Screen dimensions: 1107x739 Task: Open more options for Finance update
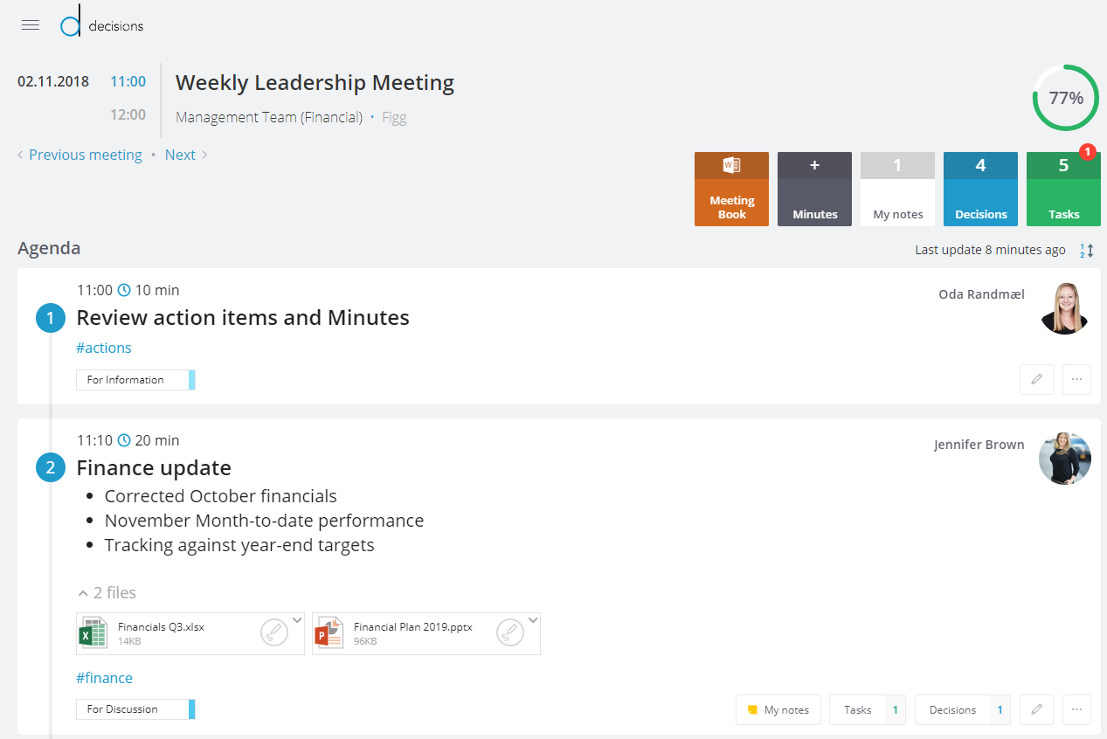click(1076, 710)
